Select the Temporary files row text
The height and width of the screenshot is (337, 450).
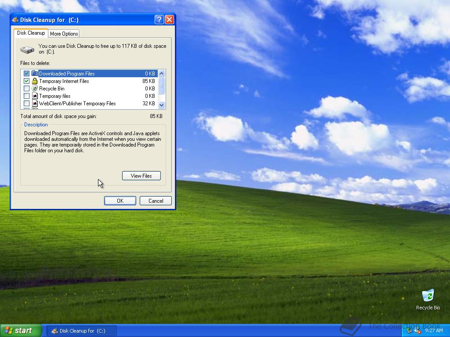tap(55, 96)
